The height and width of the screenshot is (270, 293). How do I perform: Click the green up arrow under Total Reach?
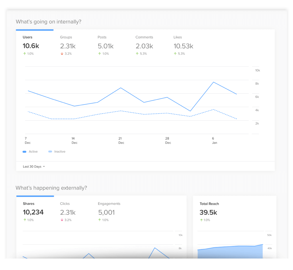(x=201, y=220)
